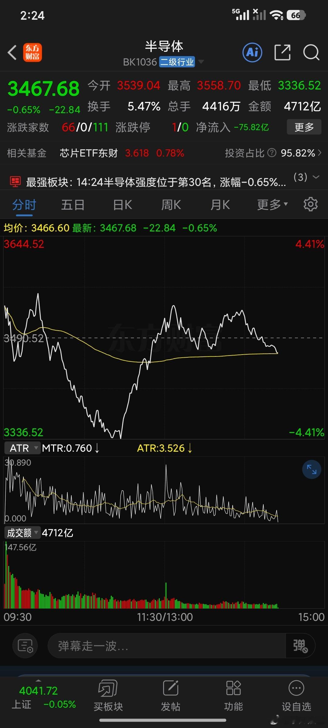Tap the price 3467.68
Screen dimensions: 328x728
[x=43, y=89]
